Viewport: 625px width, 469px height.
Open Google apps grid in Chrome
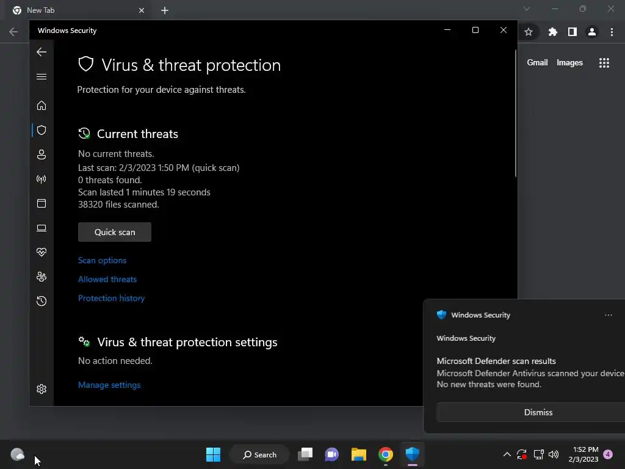coord(604,63)
